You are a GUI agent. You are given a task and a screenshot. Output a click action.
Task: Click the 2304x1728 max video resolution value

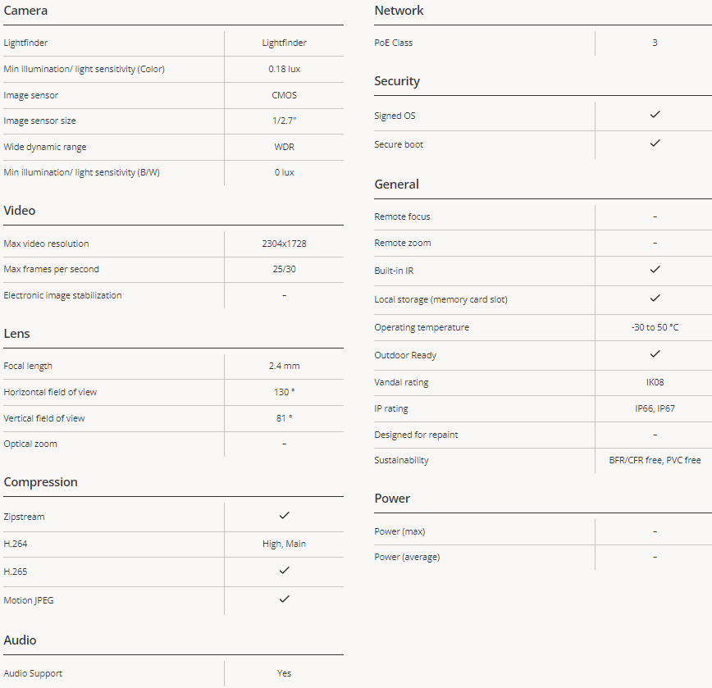(x=284, y=244)
